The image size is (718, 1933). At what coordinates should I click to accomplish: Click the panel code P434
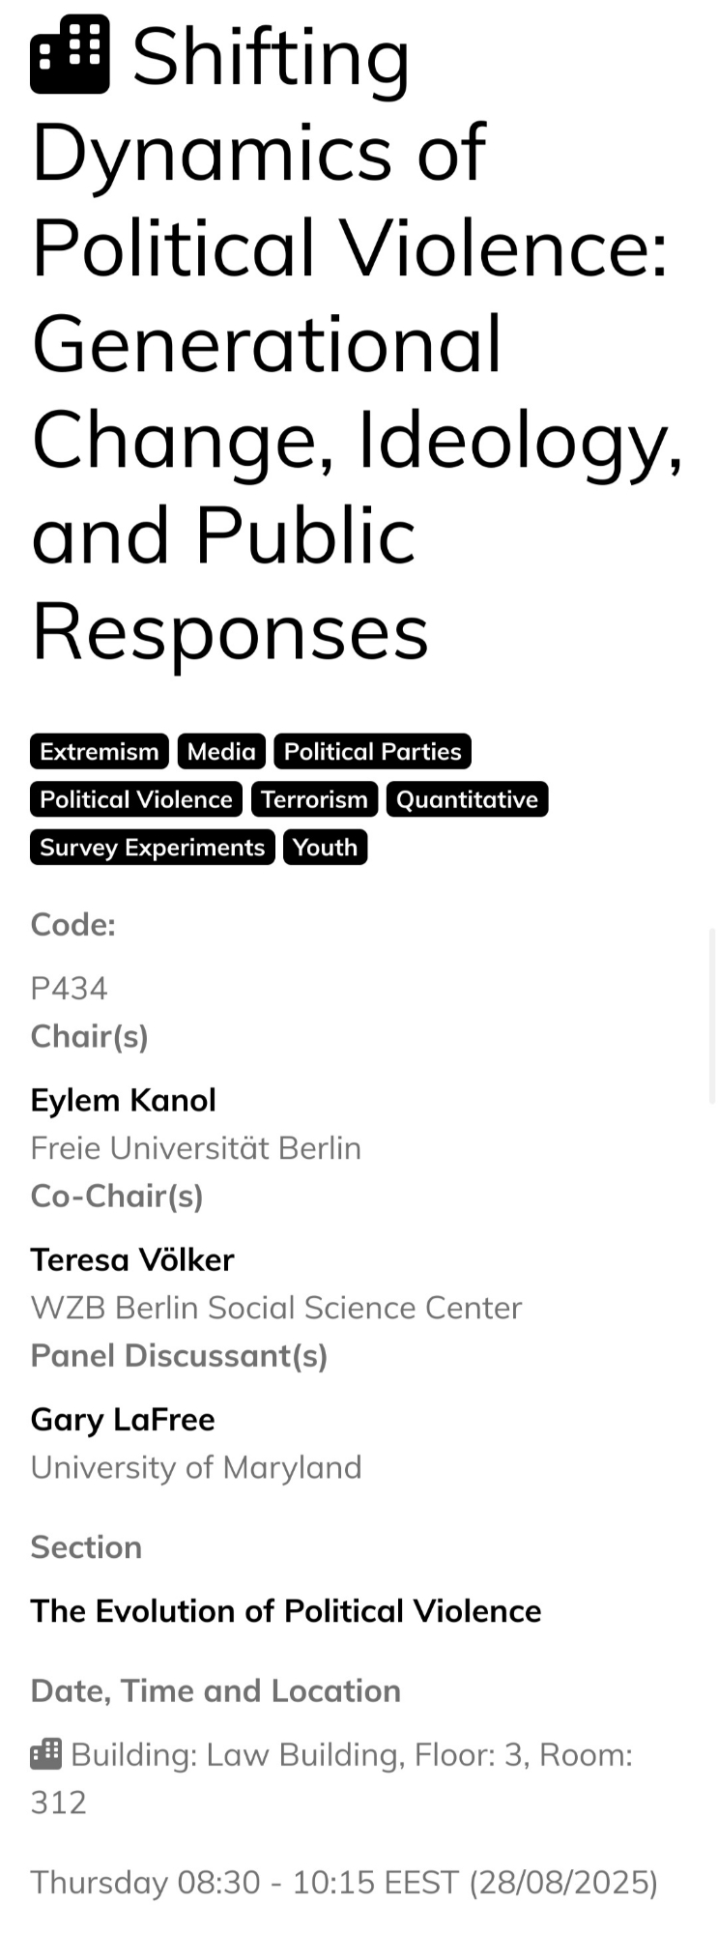click(x=70, y=988)
